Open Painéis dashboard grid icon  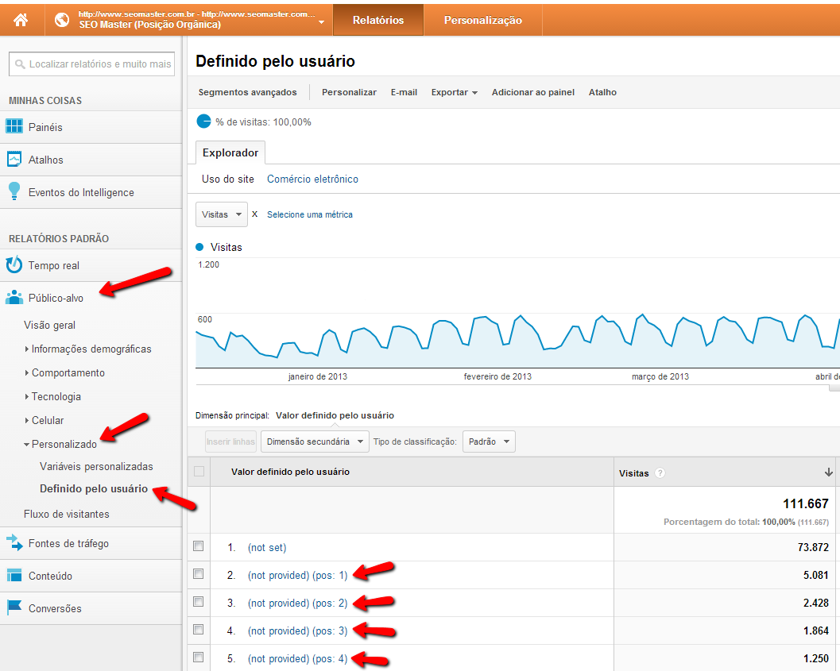coord(14,127)
